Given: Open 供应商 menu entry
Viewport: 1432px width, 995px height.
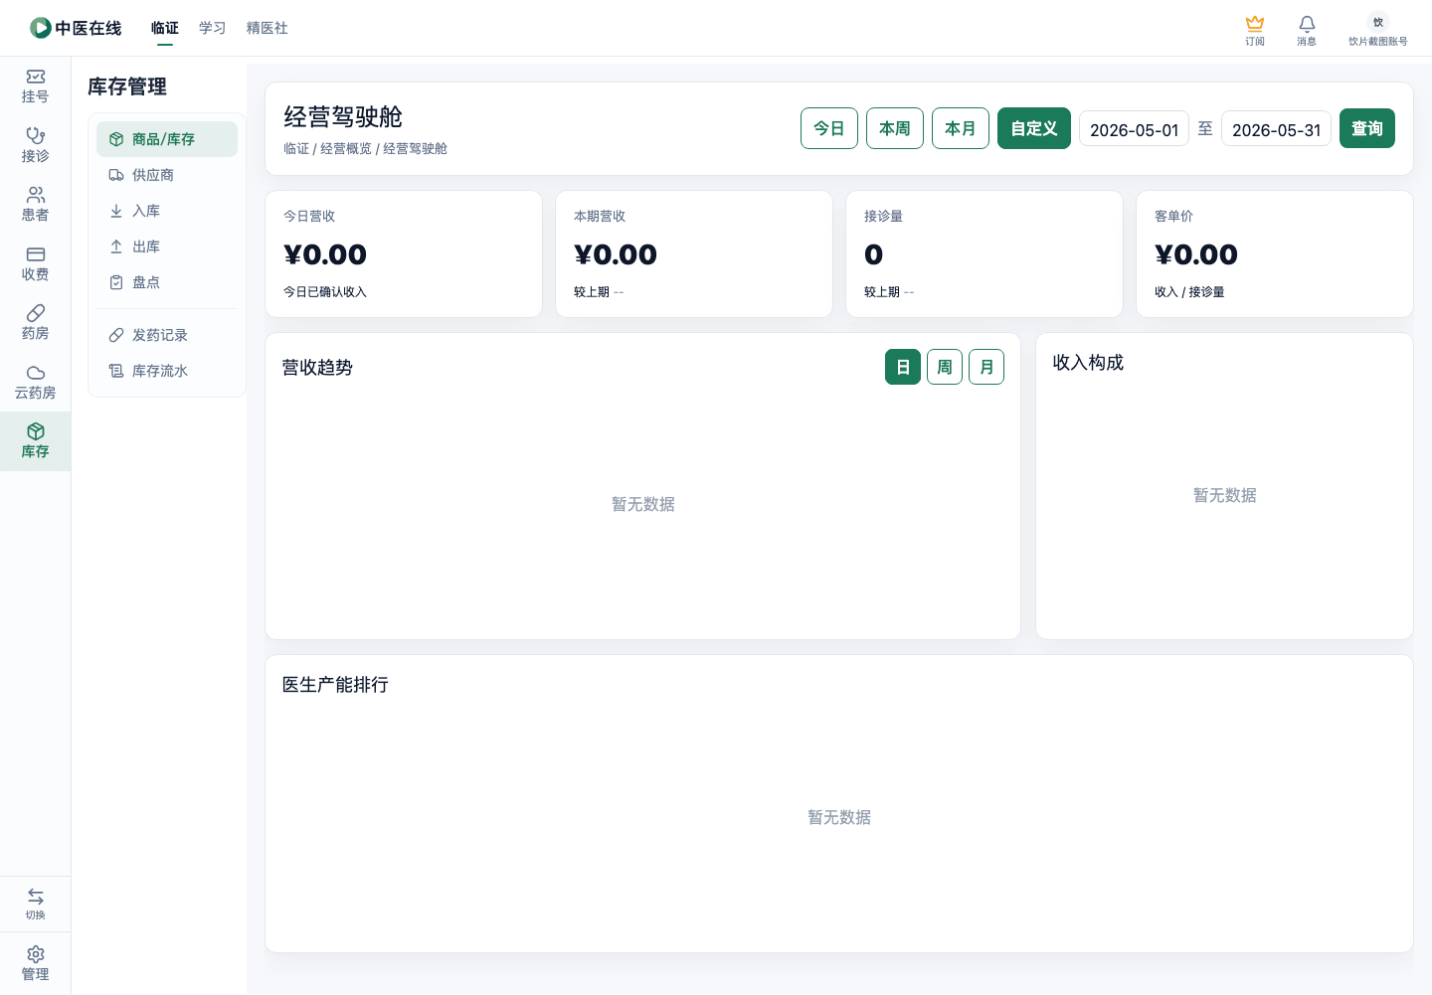Looking at the screenshot, I should point(167,175).
